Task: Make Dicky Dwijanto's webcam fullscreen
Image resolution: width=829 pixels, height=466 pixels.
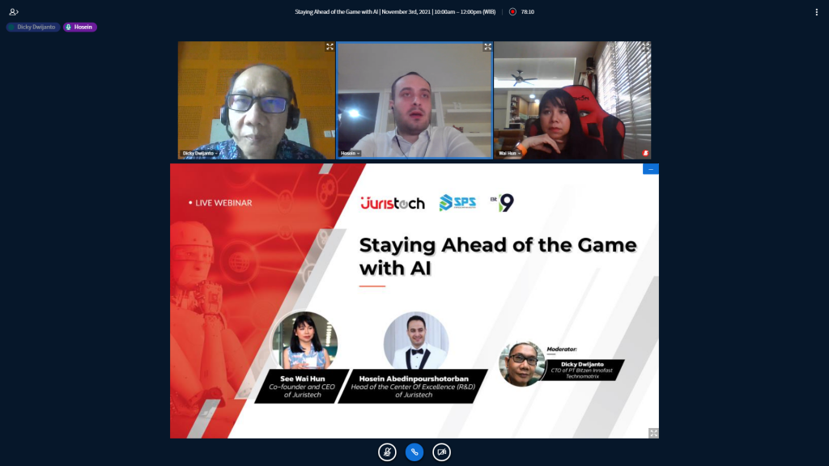Action: tap(329, 47)
